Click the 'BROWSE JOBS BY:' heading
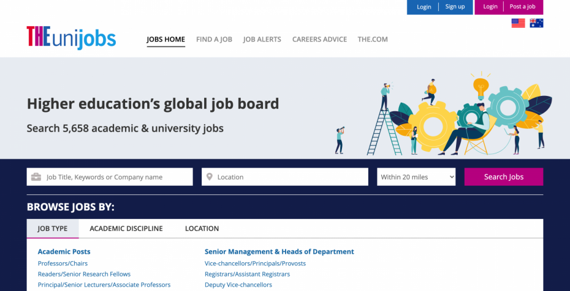The height and width of the screenshot is (291, 570). (x=70, y=207)
